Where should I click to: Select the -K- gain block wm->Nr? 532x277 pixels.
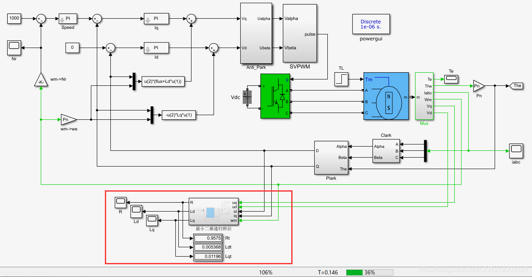41,80
